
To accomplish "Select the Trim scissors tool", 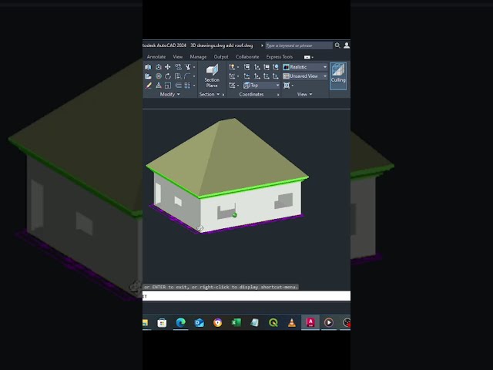I will [188, 67].
